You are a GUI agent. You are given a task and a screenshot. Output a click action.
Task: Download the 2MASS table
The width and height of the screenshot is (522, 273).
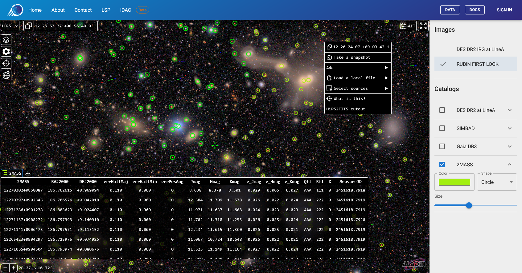(x=28, y=173)
